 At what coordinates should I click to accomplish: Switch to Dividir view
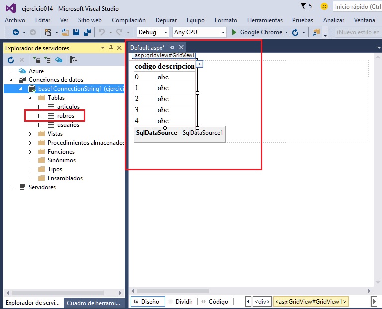pos(181,302)
